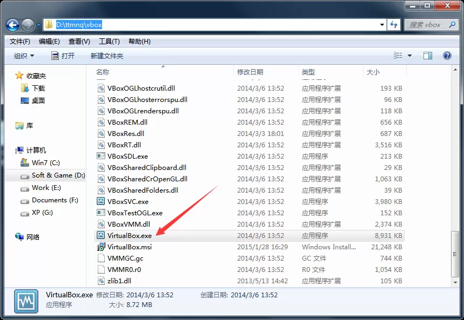The width and height of the screenshot is (464, 320).
Task: Click the VBoxRT.dll file icon
Action: (101, 145)
